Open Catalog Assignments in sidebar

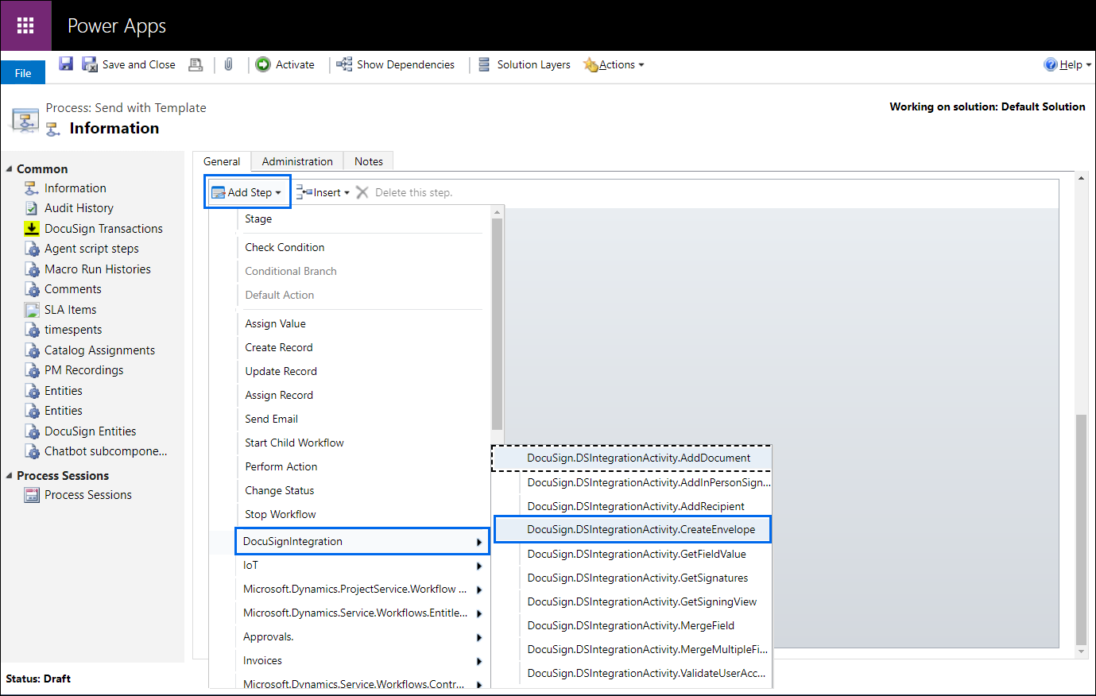(99, 350)
